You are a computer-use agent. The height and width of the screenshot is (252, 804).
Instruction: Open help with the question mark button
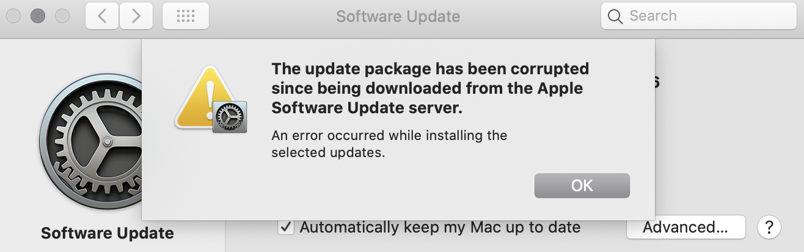(x=769, y=228)
